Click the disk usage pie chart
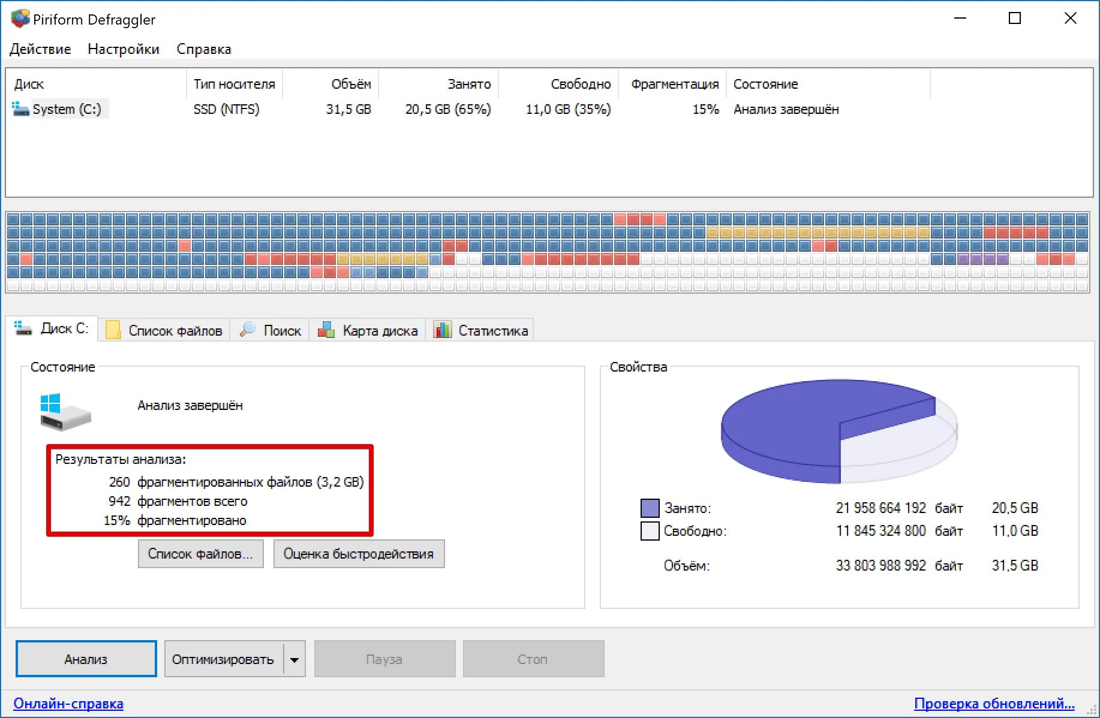This screenshot has height=718, width=1100. click(839, 430)
